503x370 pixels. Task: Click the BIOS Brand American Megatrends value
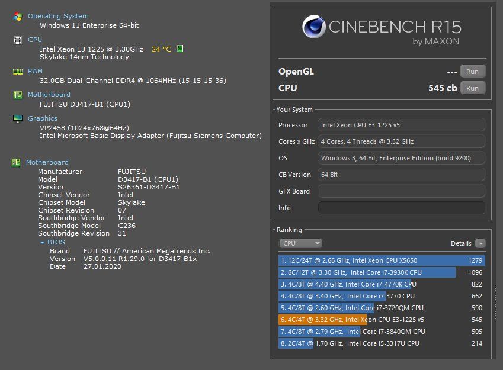(x=148, y=251)
